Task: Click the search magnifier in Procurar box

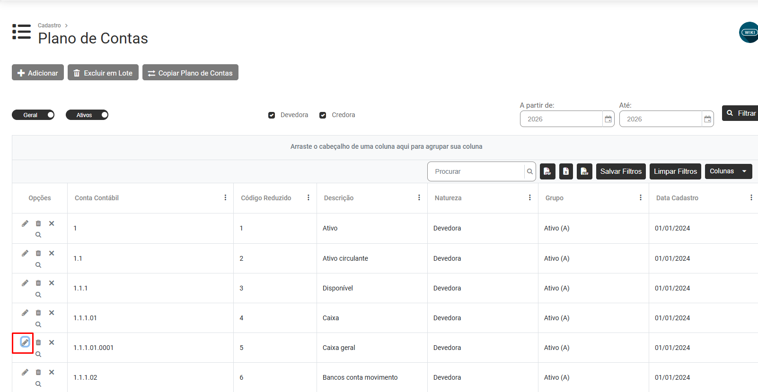Action: coord(530,171)
